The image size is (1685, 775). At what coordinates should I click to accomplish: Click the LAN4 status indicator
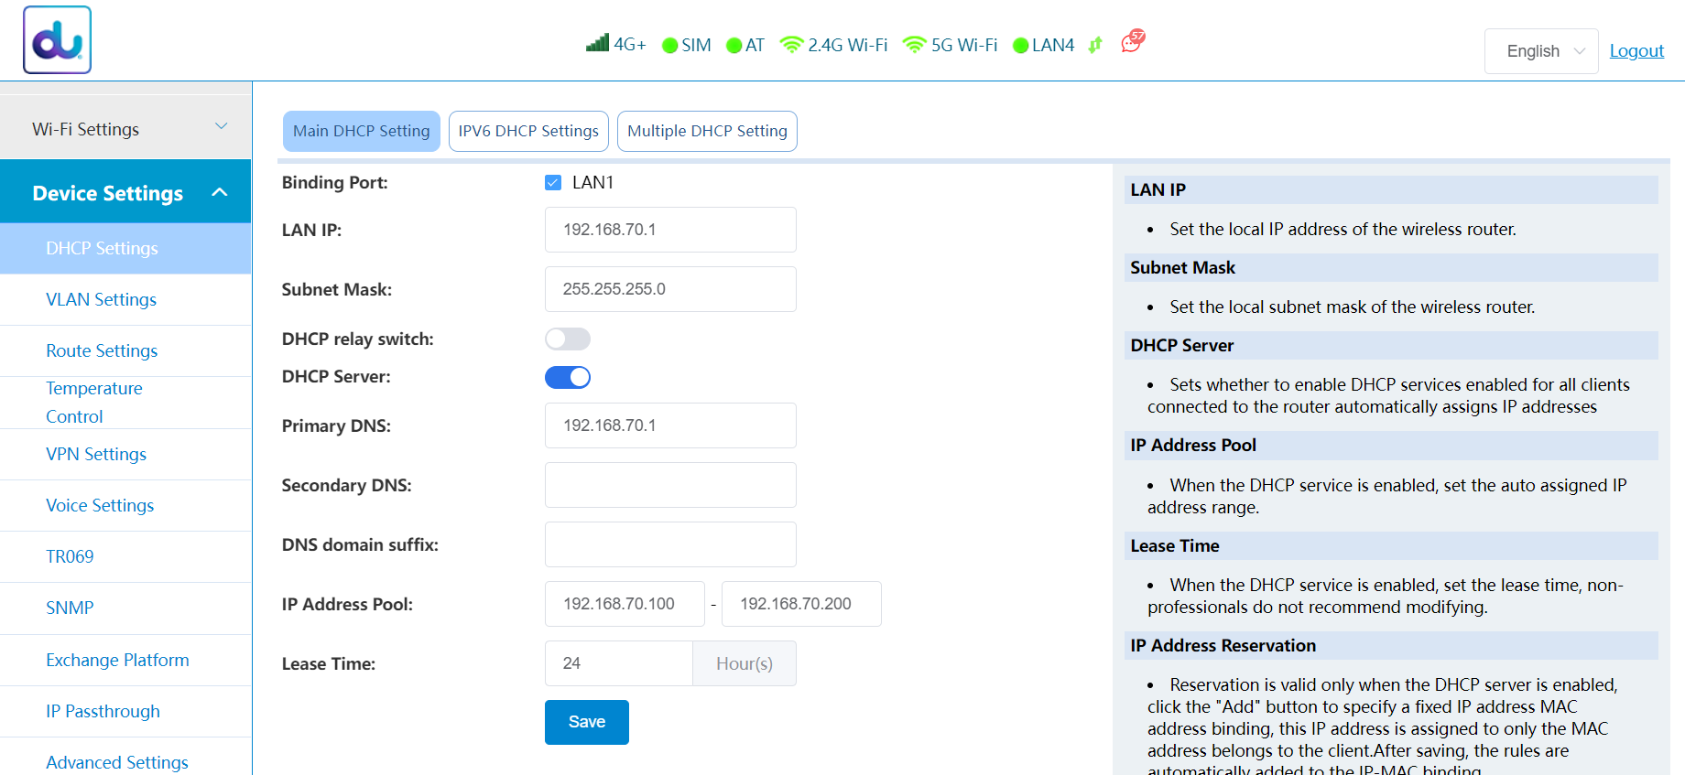point(1020,46)
